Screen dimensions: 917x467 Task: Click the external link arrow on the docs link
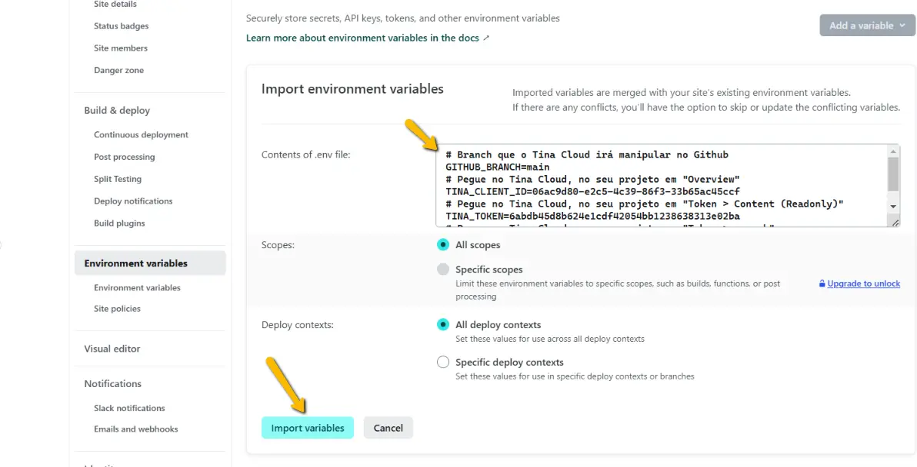(x=487, y=37)
